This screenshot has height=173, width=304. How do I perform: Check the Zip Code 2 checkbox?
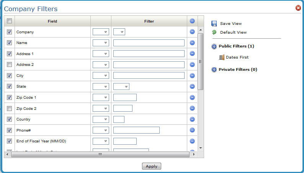[x=10, y=109]
